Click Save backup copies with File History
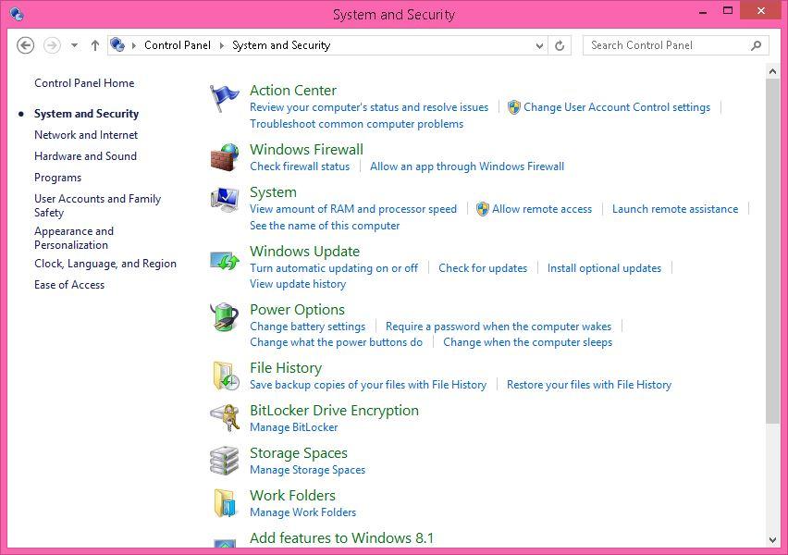The width and height of the screenshot is (788, 555). 368,385
